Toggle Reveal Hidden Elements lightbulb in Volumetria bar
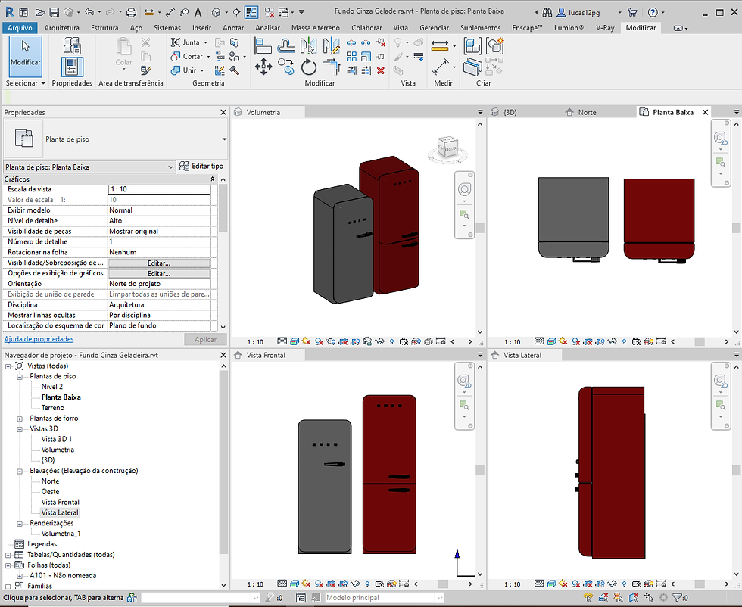The width and height of the screenshot is (742, 607). [x=392, y=341]
